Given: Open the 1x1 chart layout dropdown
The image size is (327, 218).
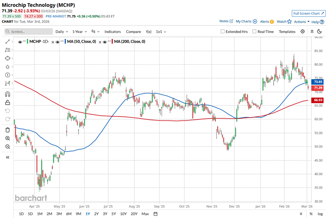Looking at the screenshot, I should [x=161, y=31].
